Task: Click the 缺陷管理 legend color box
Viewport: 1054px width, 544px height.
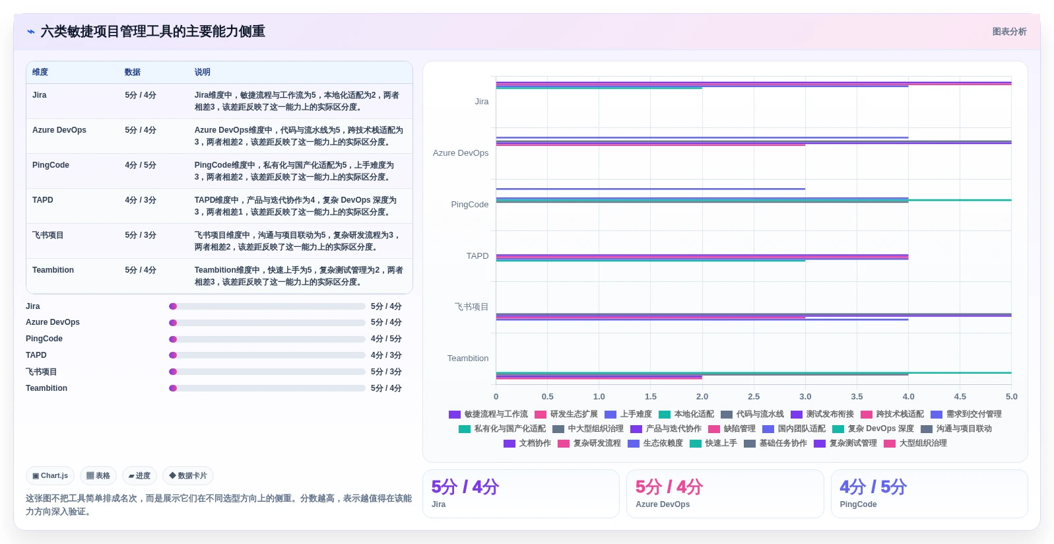Action: point(714,428)
